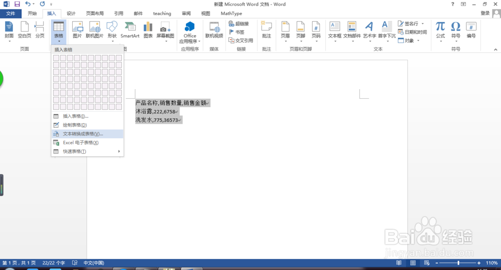Collapse the ribbon with the arrow
501x270 pixels.
[495, 49]
